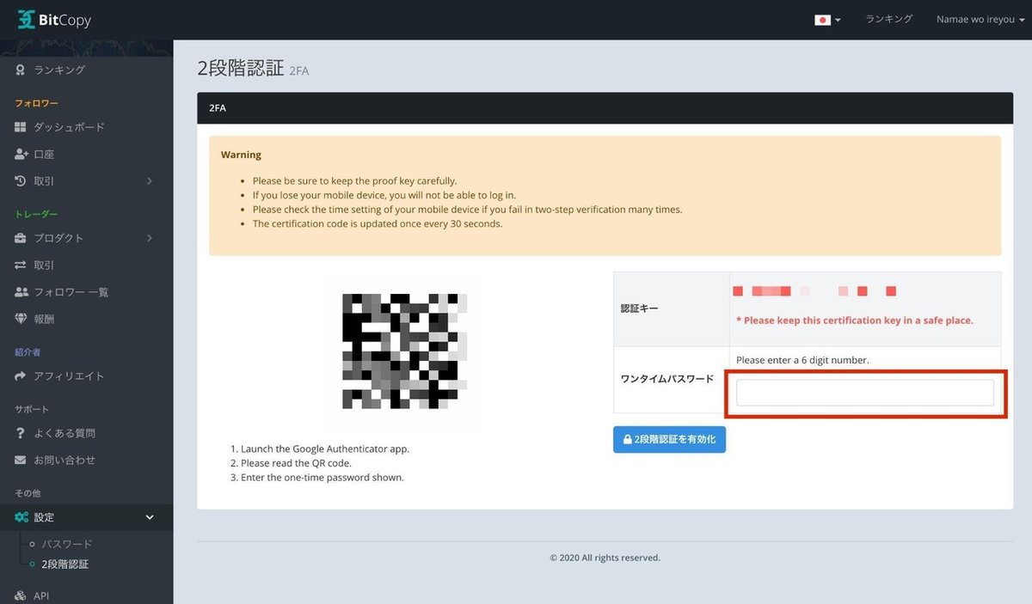Open 報酬 sidebar item
The height and width of the screenshot is (604, 1032).
pyautogui.click(x=44, y=319)
